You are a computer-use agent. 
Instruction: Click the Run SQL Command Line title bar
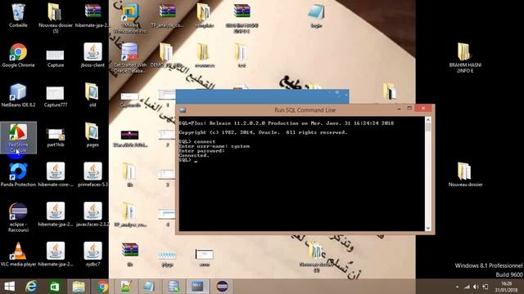305,109
